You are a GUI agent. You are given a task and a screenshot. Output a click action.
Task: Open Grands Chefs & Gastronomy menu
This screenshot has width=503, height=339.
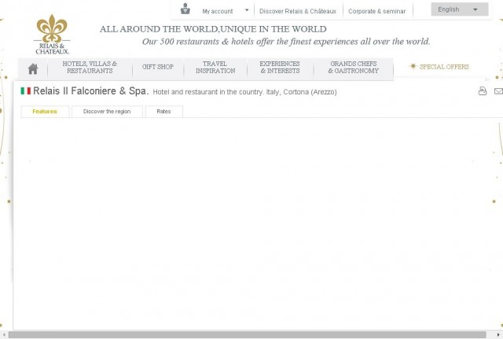pyautogui.click(x=353, y=67)
